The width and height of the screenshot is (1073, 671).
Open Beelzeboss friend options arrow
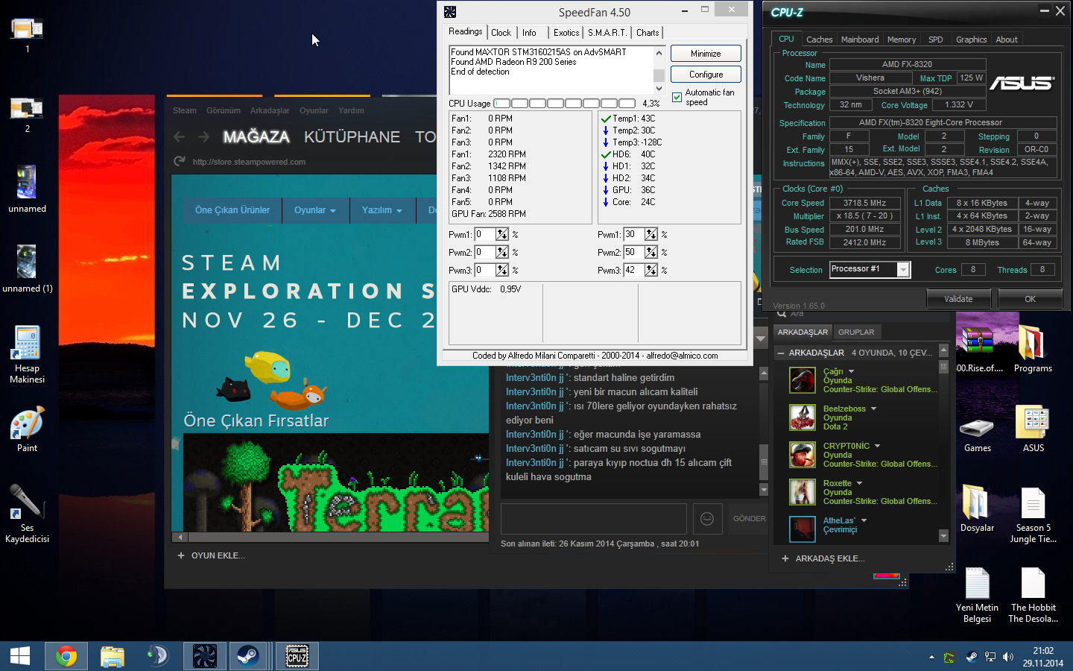pos(873,409)
